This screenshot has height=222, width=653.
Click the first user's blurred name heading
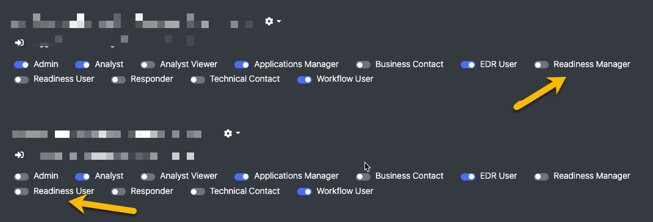click(x=132, y=21)
